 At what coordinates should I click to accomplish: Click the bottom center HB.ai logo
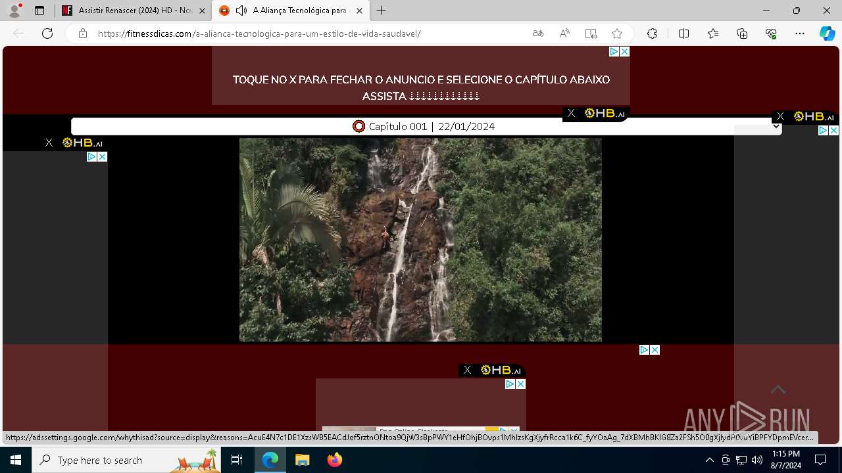[x=501, y=370]
